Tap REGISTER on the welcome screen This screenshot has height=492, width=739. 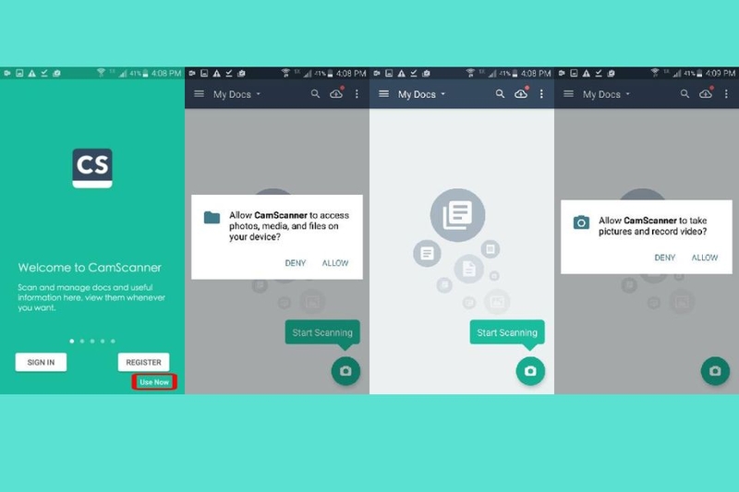(x=144, y=362)
